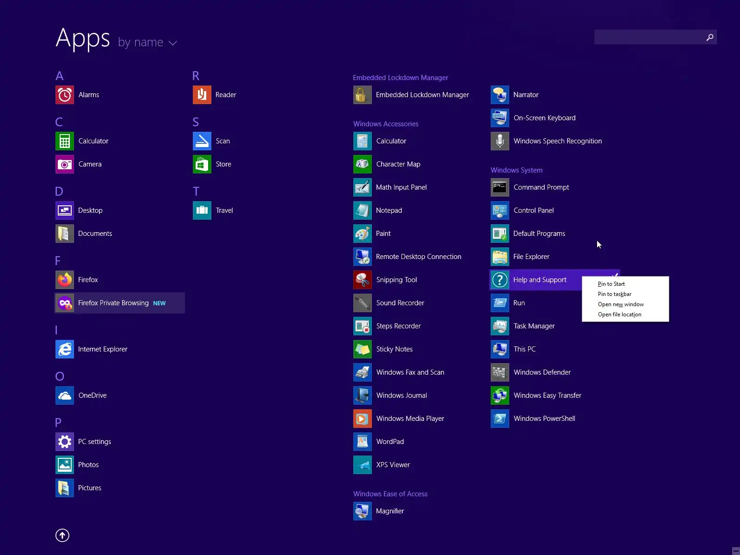Choose Pin to taskbar in context menu
Viewport: 740px width, 555px height.
625,294
